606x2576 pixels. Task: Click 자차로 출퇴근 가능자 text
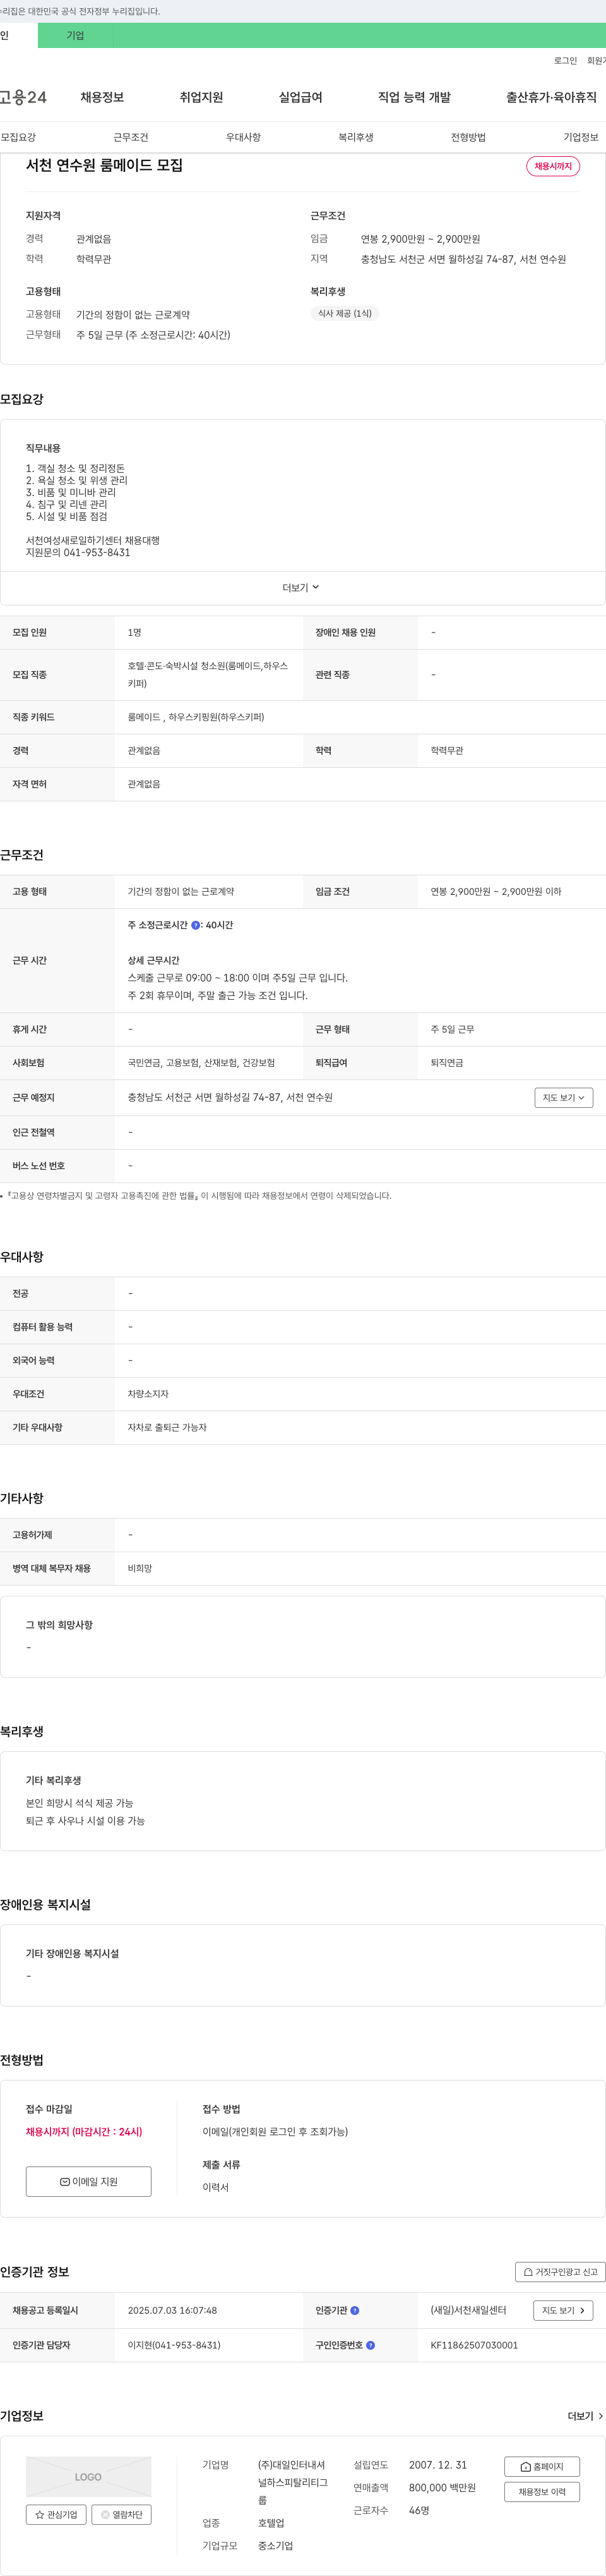167,1428
